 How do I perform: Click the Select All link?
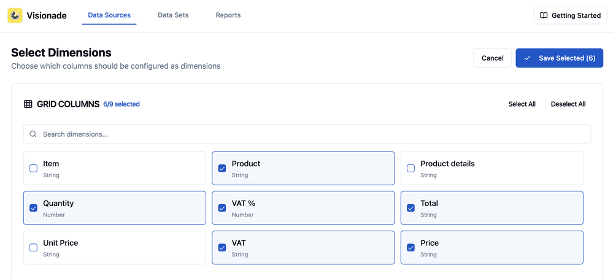522,104
